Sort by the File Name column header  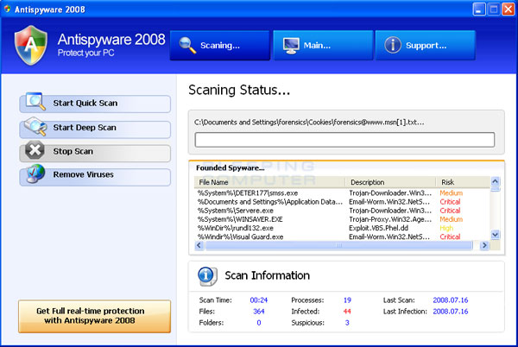[269, 182]
